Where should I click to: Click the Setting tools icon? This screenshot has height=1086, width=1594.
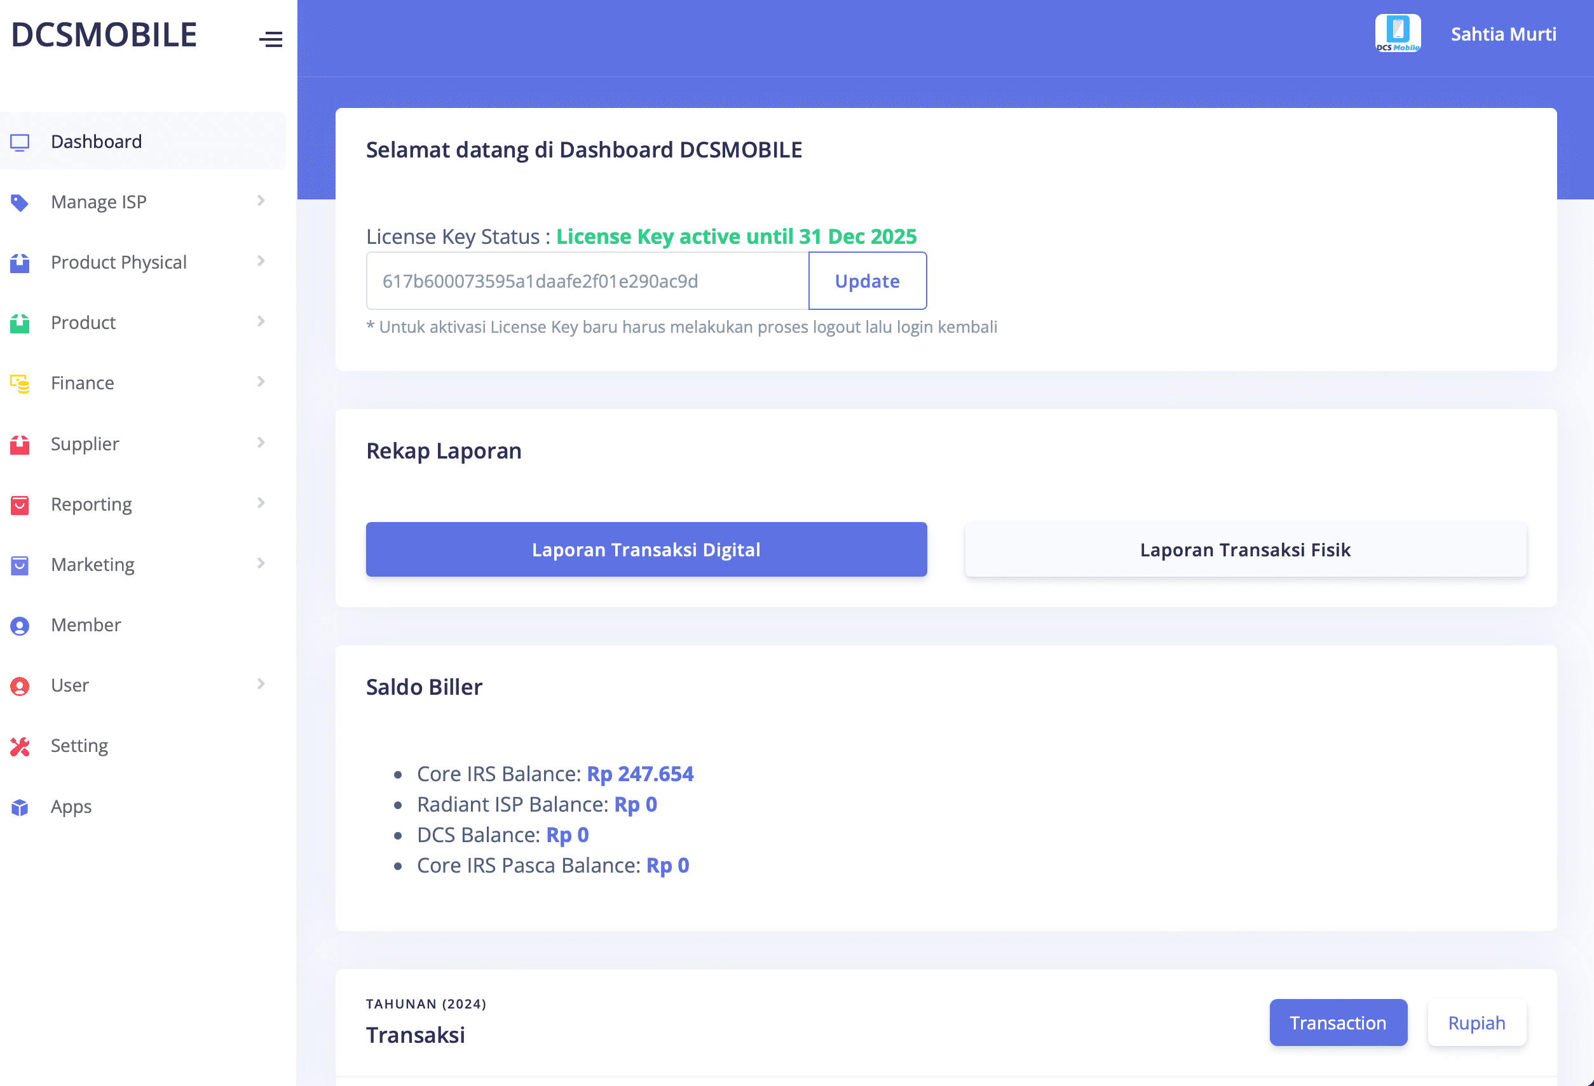20,746
